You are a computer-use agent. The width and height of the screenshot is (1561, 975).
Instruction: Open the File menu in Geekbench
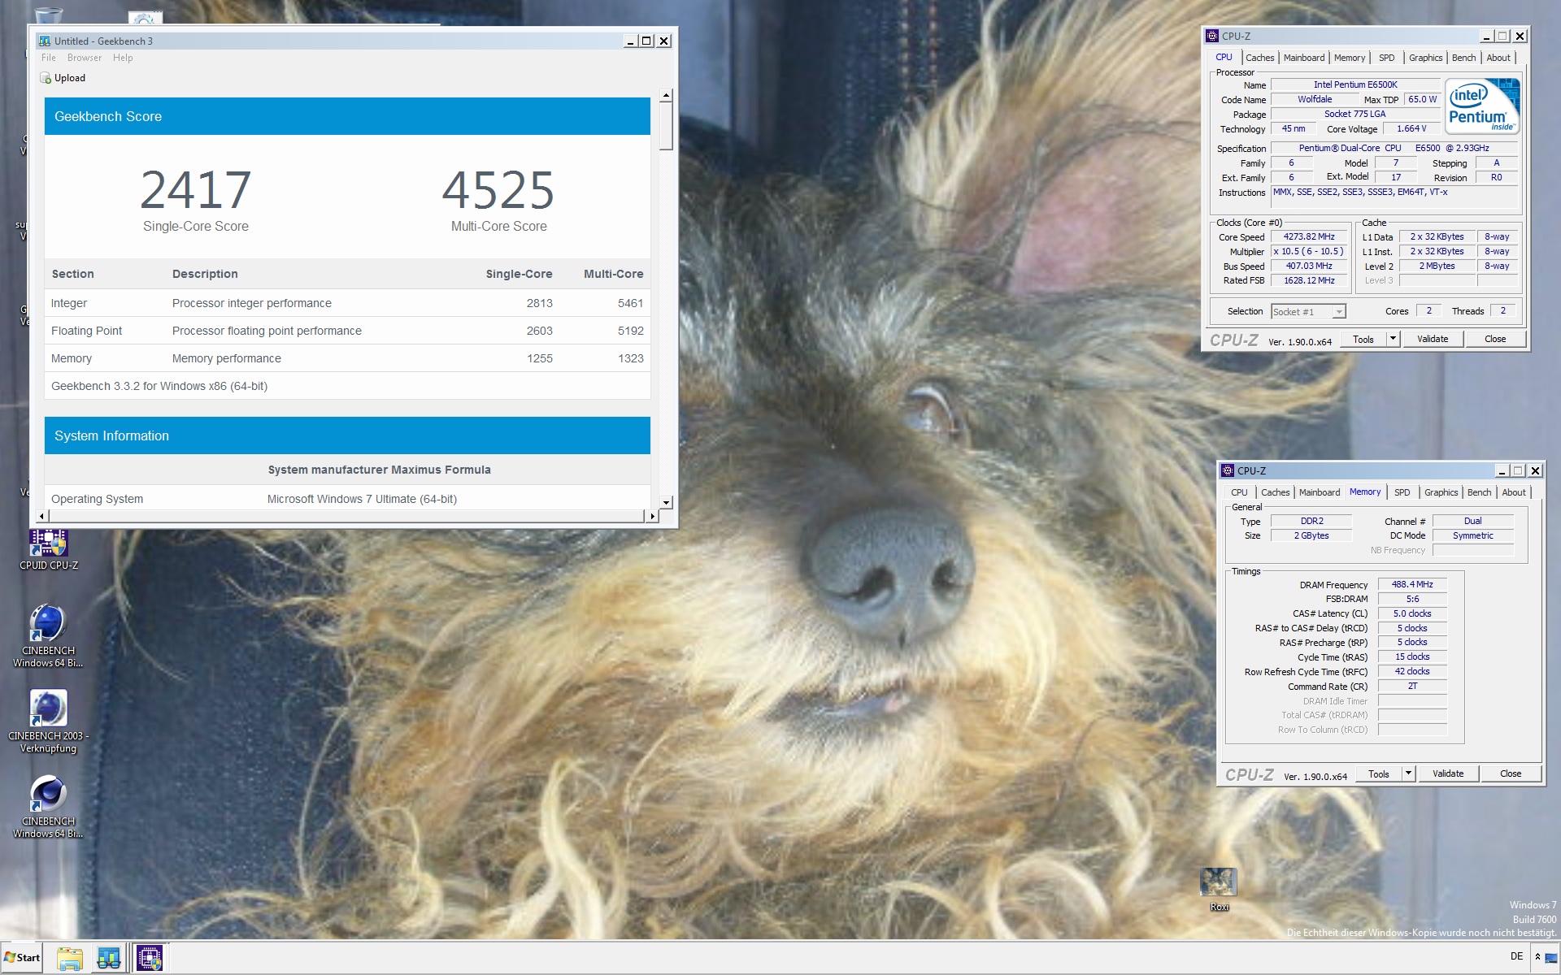pyautogui.click(x=49, y=58)
